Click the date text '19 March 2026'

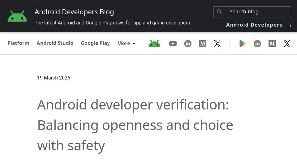pyautogui.click(x=54, y=78)
